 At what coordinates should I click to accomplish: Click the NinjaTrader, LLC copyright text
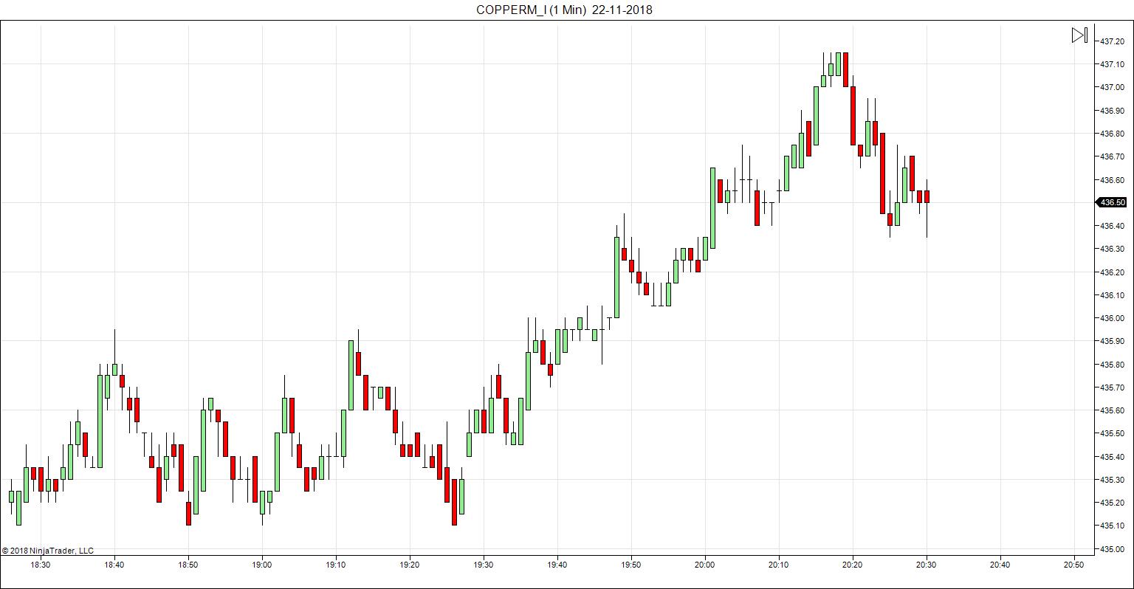[x=48, y=551]
